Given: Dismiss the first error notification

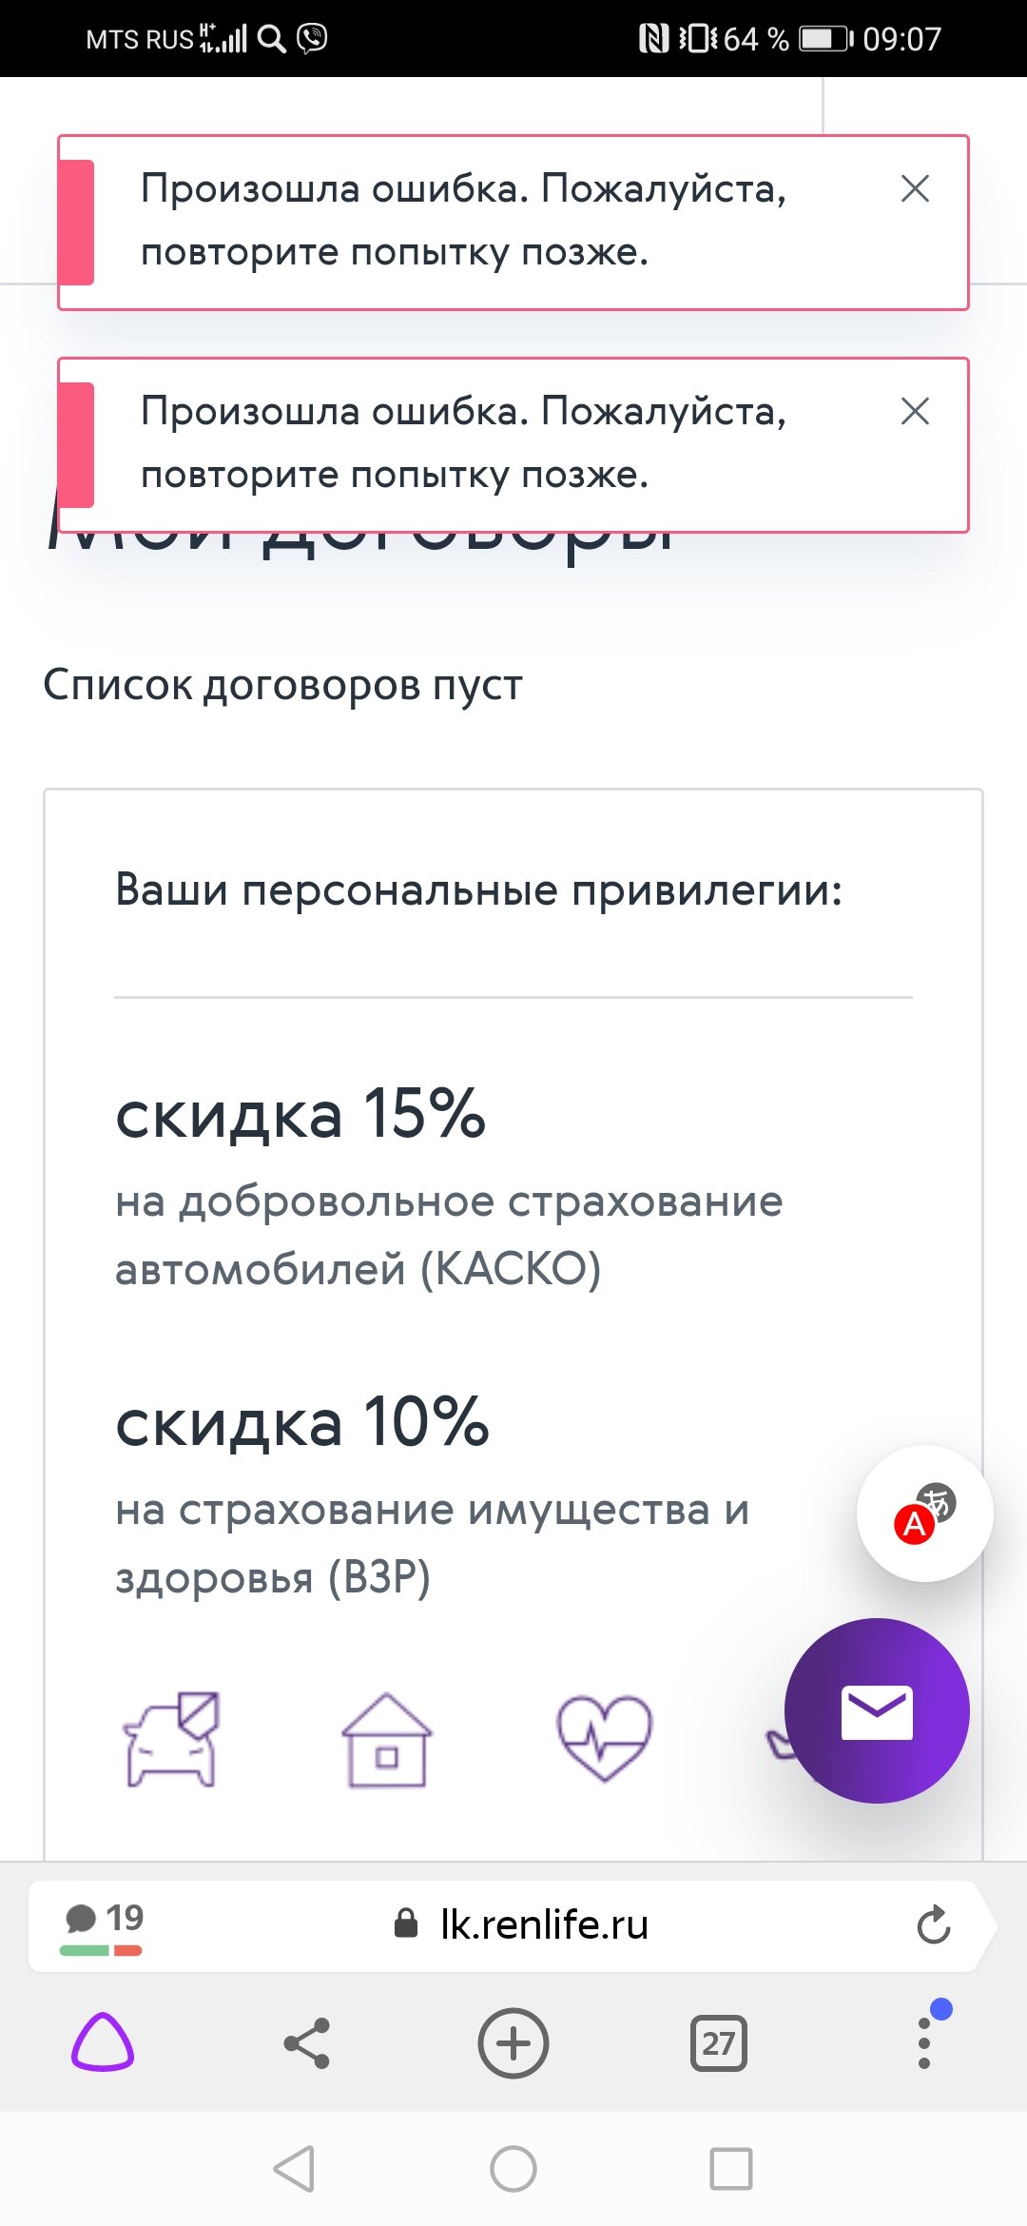Looking at the screenshot, I should pyautogui.click(x=915, y=188).
